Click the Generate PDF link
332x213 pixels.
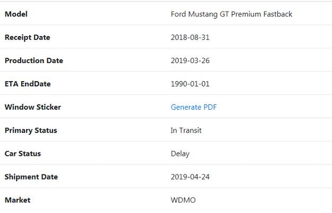pyautogui.click(x=193, y=107)
